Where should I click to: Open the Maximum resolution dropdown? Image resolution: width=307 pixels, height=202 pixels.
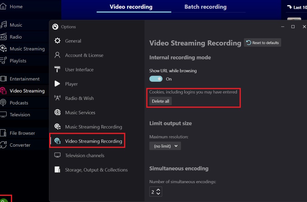(165, 146)
